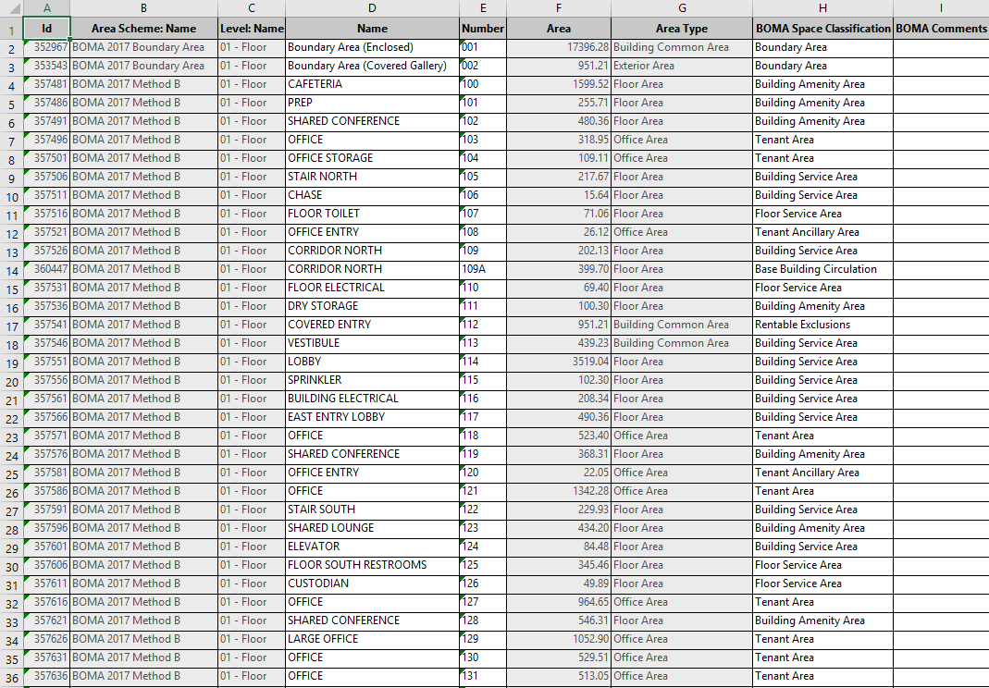Select the EAST ENTRY LOBBY cell
Viewport: 989px width, 688px height.
(372, 417)
